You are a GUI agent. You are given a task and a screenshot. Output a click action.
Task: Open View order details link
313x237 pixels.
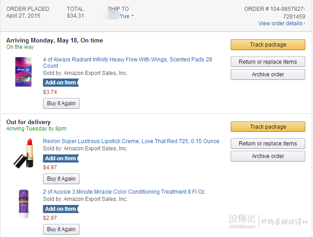click(281, 23)
